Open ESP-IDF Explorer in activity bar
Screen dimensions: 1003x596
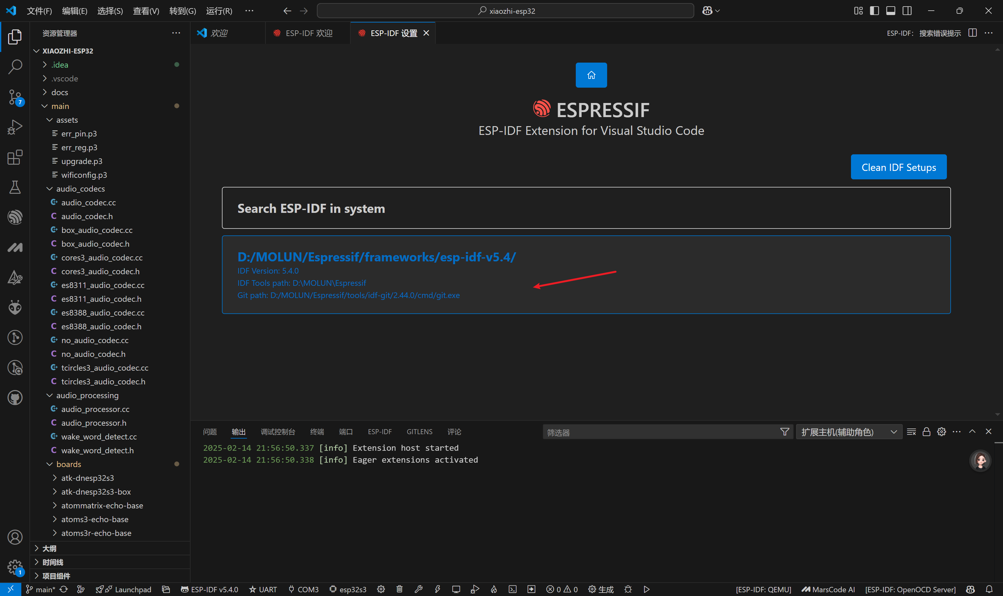point(15,217)
